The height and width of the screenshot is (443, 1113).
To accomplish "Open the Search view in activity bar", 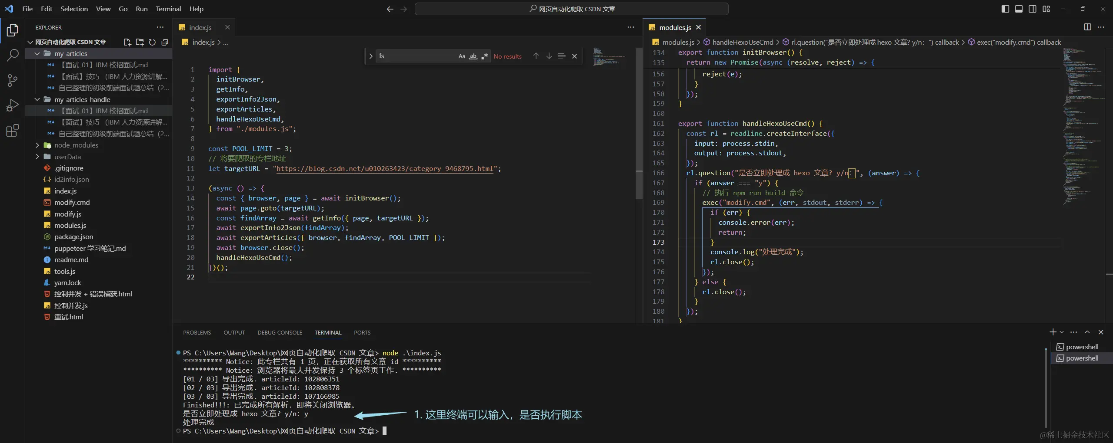I will point(13,55).
